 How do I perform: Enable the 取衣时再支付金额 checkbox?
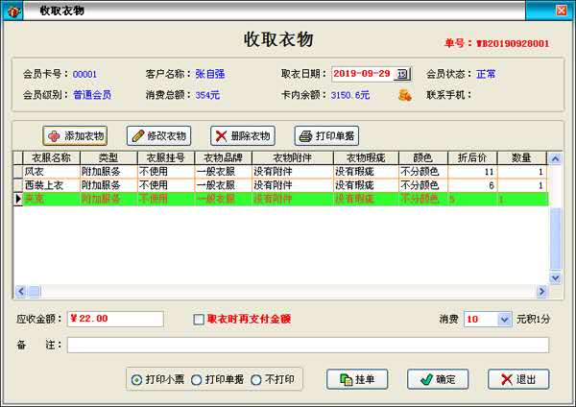pos(199,320)
